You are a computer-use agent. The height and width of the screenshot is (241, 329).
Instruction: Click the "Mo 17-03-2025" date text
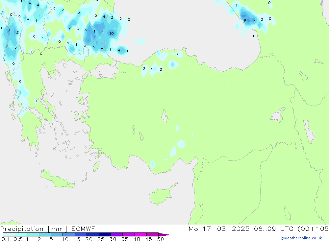pyautogui.click(x=219, y=229)
